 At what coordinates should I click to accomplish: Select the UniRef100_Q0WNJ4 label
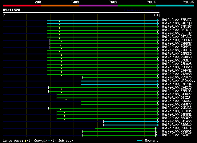tap(177, 60)
